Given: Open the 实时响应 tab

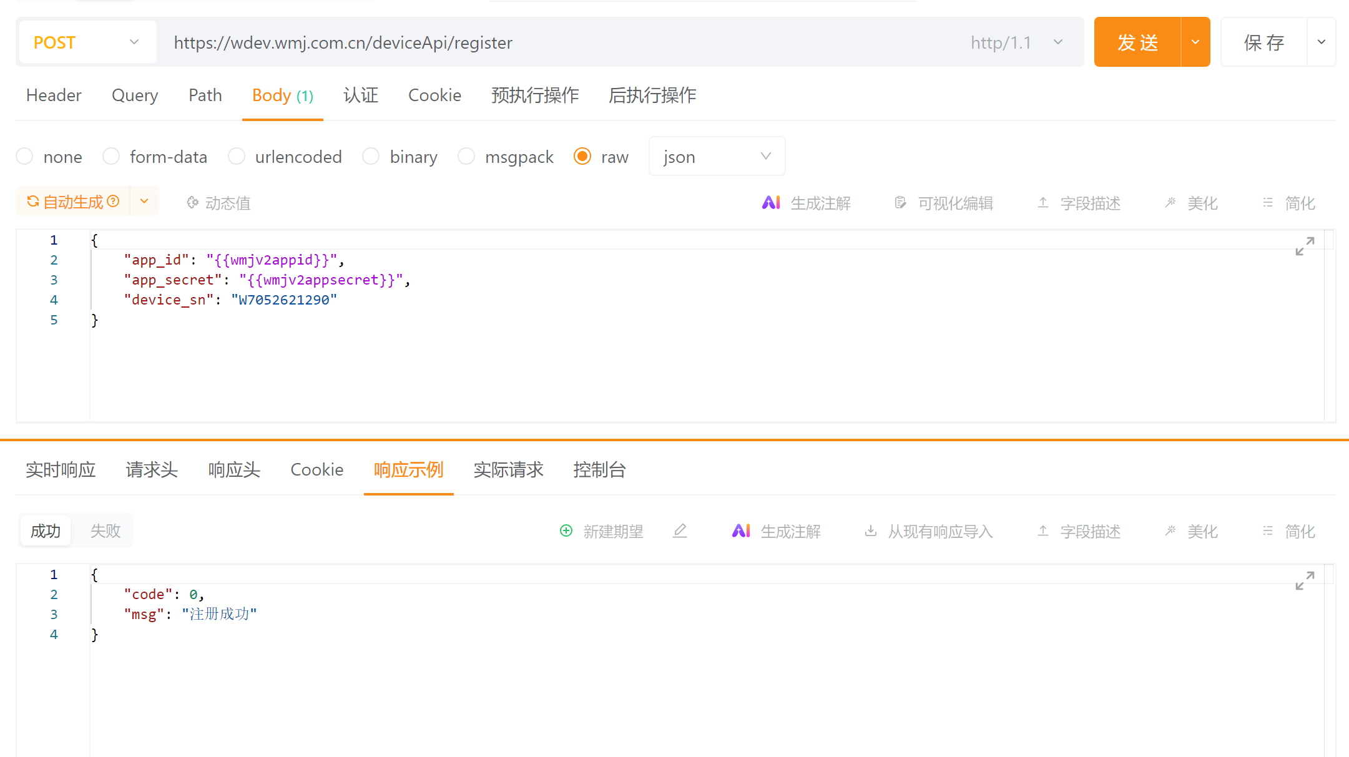Looking at the screenshot, I should pyautogui.click(x=61, y=470).
